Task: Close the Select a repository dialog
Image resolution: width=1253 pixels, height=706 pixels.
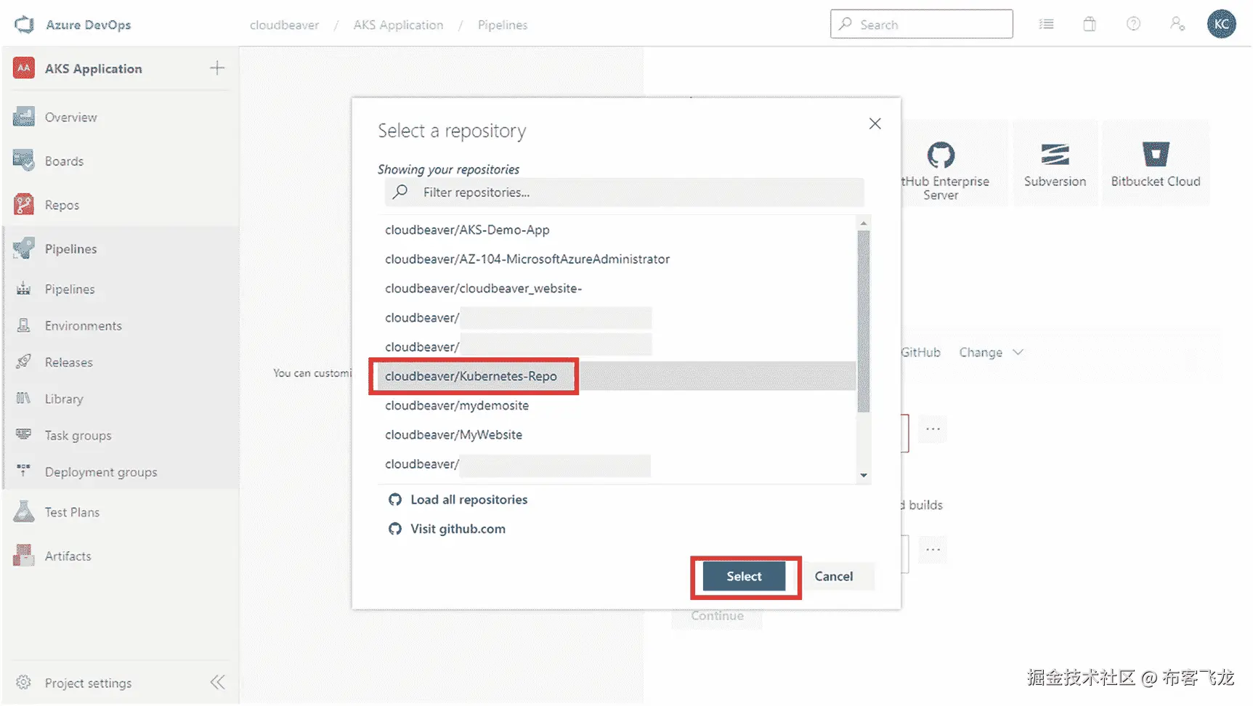Action: pos(875,123)
